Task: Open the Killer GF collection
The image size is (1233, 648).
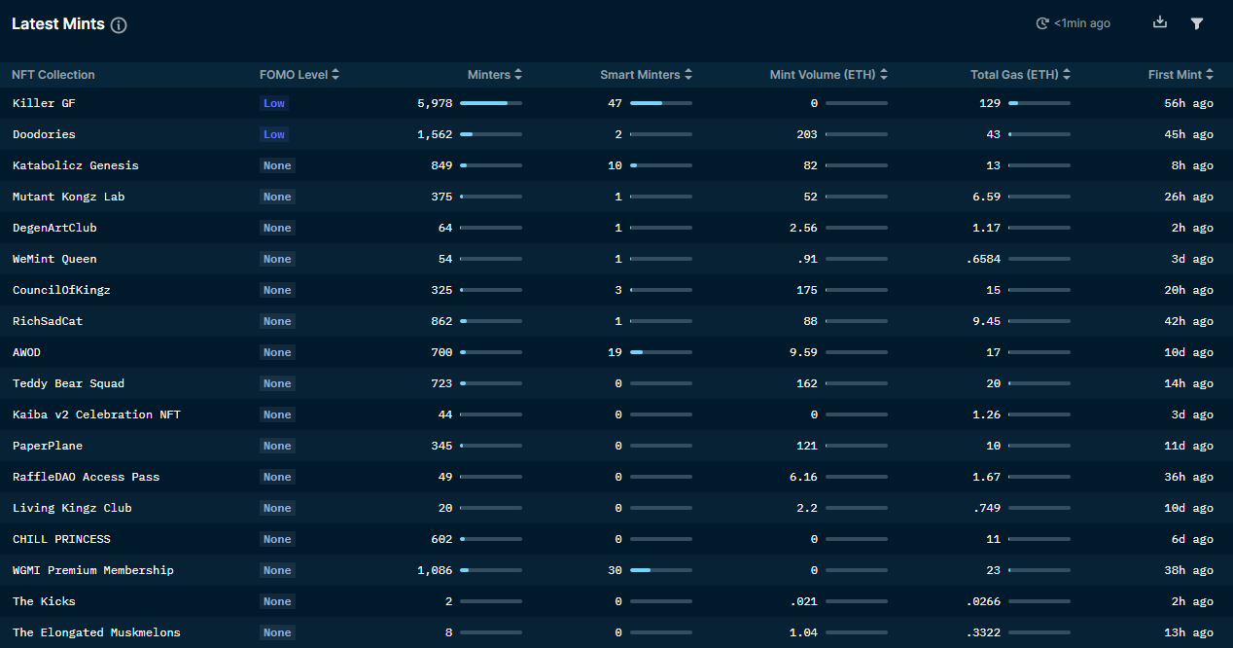Action: pyautogui.click(x=44, y=103)
